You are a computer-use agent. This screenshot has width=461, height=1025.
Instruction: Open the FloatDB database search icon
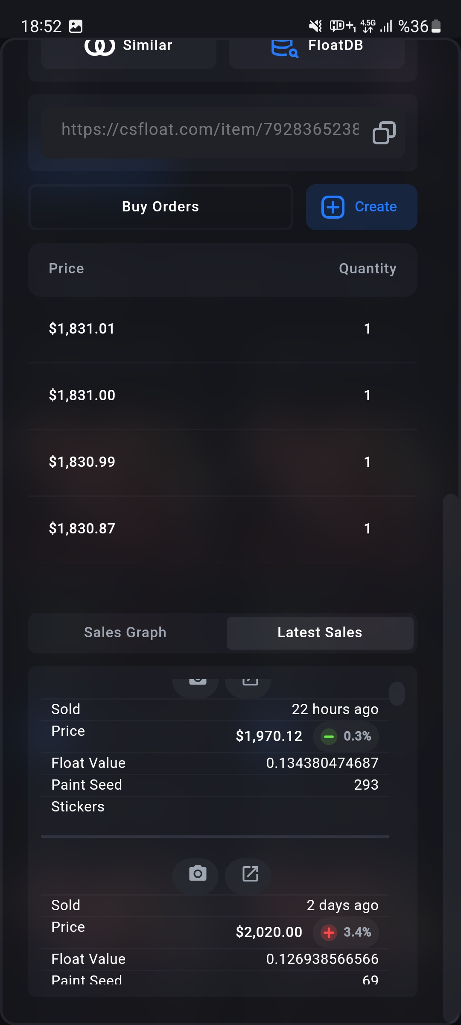284,48
